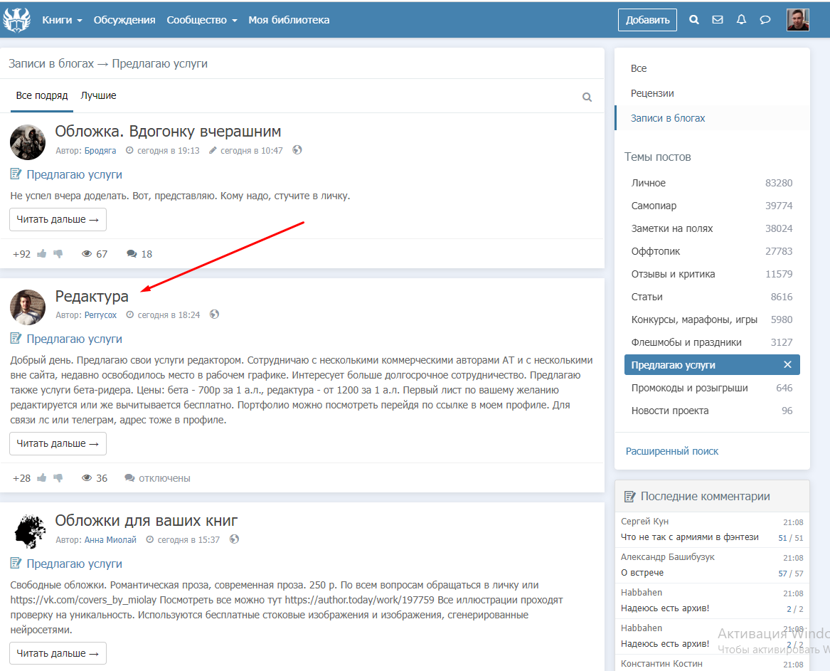Screen dimensions: 830x671
Task: Open the messages envelope icon
Action: coord(717,20)
